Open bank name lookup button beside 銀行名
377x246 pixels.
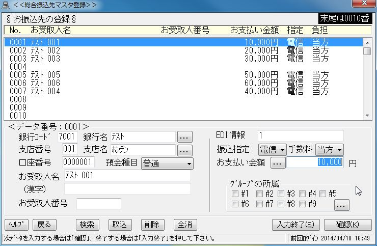(184, 137)
